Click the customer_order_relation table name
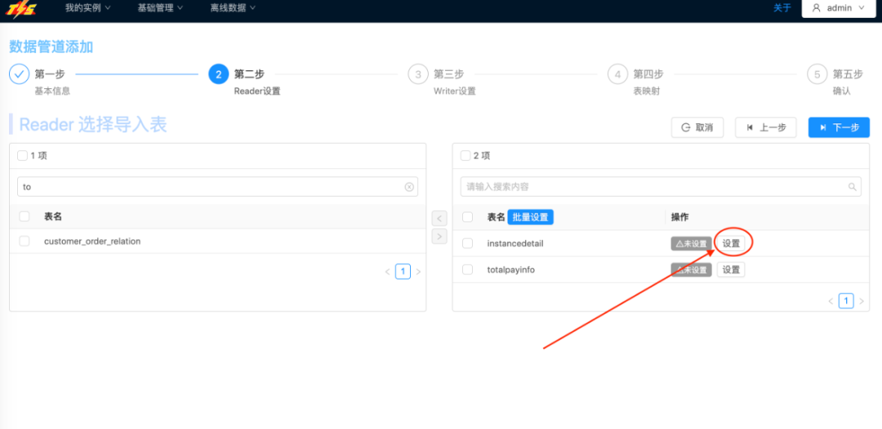Screen dimensions: 882x429 92,241
